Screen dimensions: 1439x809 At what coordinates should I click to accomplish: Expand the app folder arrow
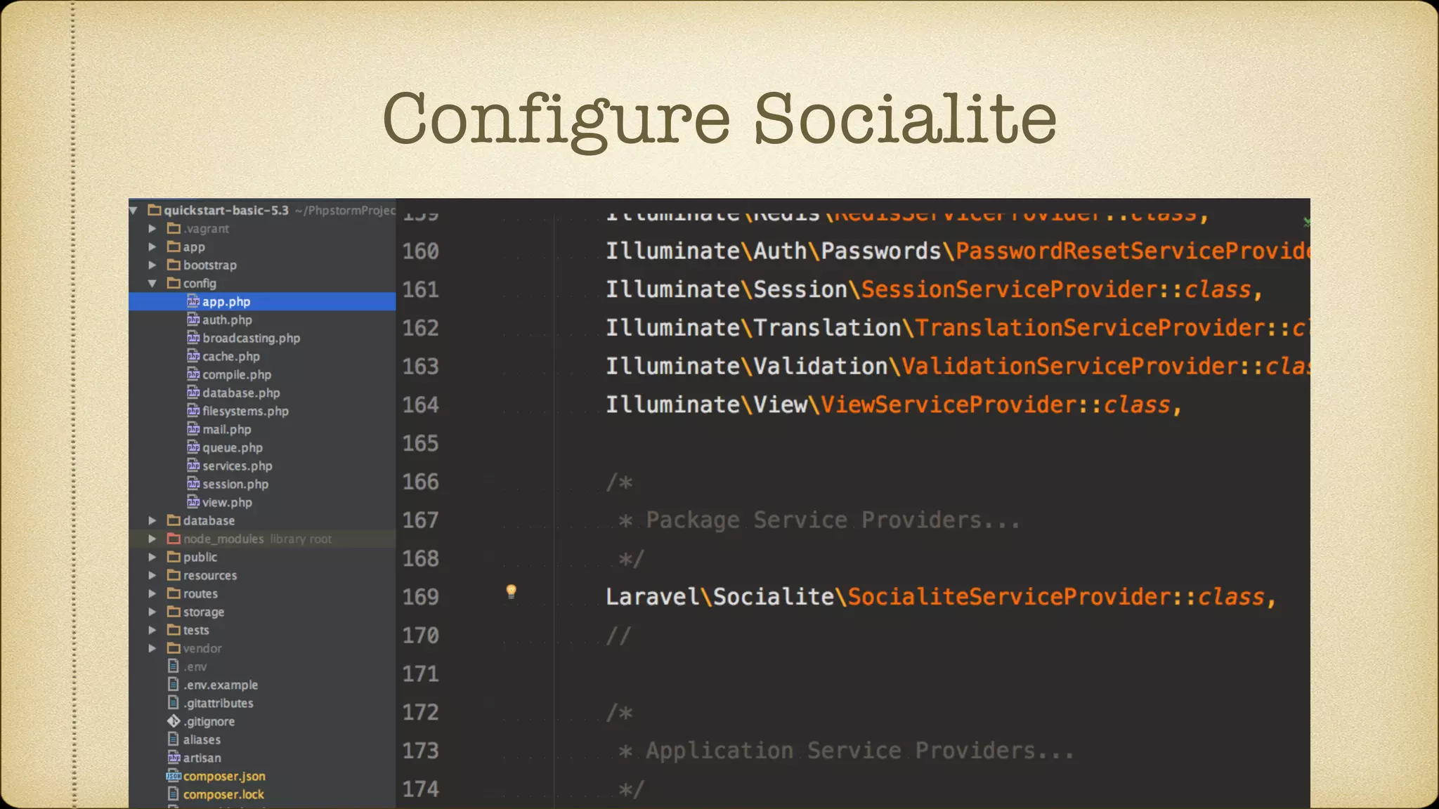click(152, 246)
